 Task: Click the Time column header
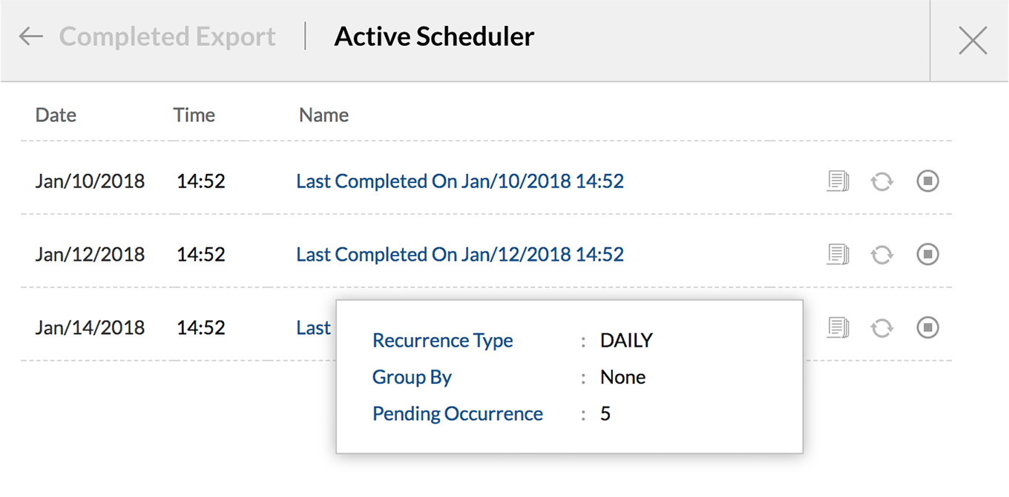[194, 115]
